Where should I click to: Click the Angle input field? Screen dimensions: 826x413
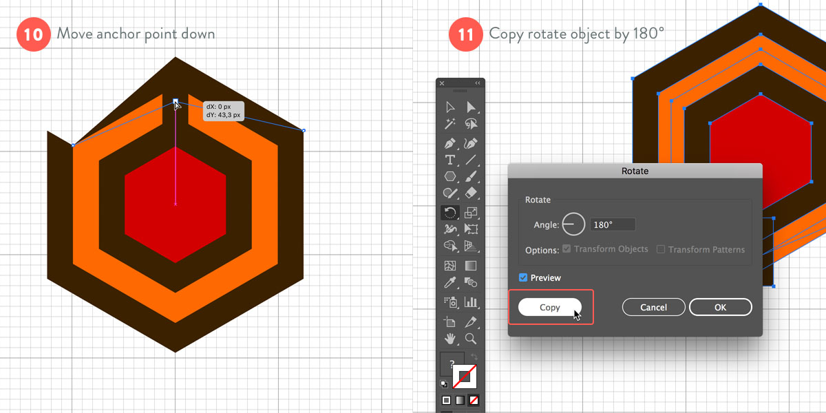[612, 224]
